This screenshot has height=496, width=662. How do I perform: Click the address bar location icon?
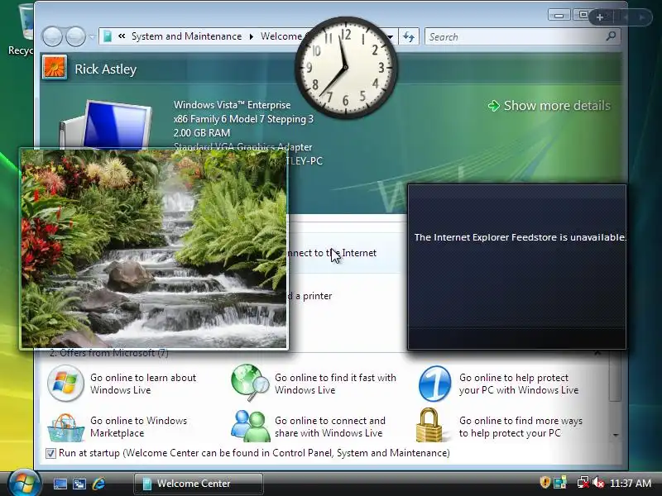point(108,36)
